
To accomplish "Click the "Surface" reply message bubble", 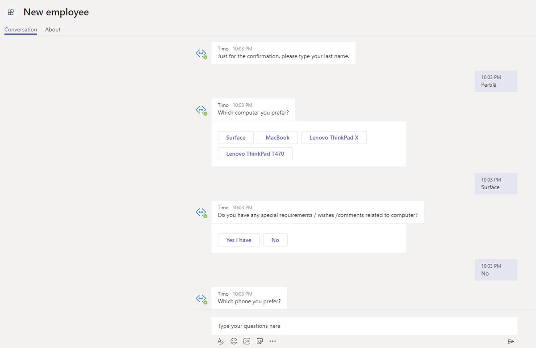I will 496,183.
